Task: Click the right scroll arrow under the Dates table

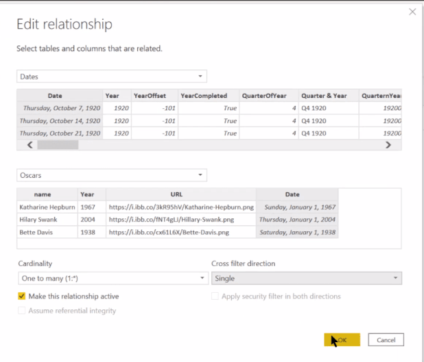Action: point(388,145)
